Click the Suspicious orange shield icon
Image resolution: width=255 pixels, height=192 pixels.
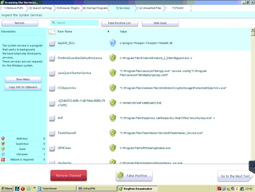[3, 144]
